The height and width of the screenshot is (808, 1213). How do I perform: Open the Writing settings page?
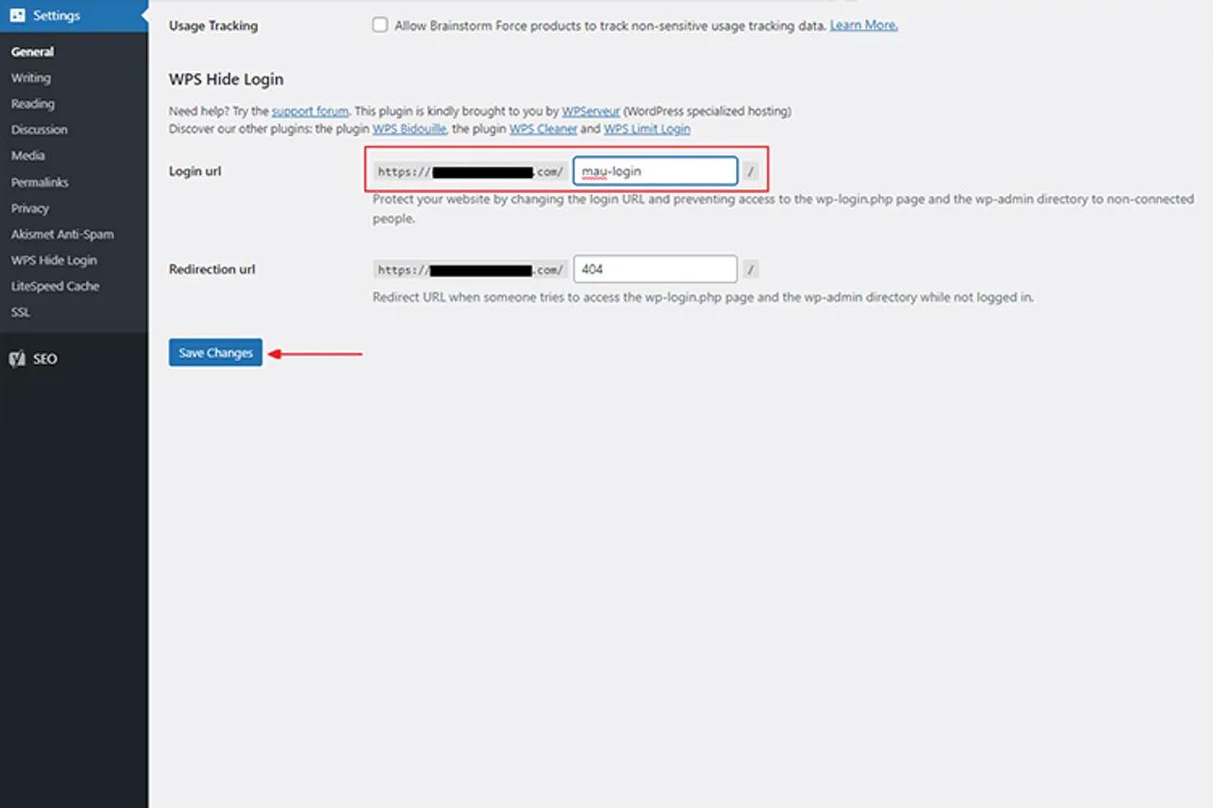click(30, 78)
